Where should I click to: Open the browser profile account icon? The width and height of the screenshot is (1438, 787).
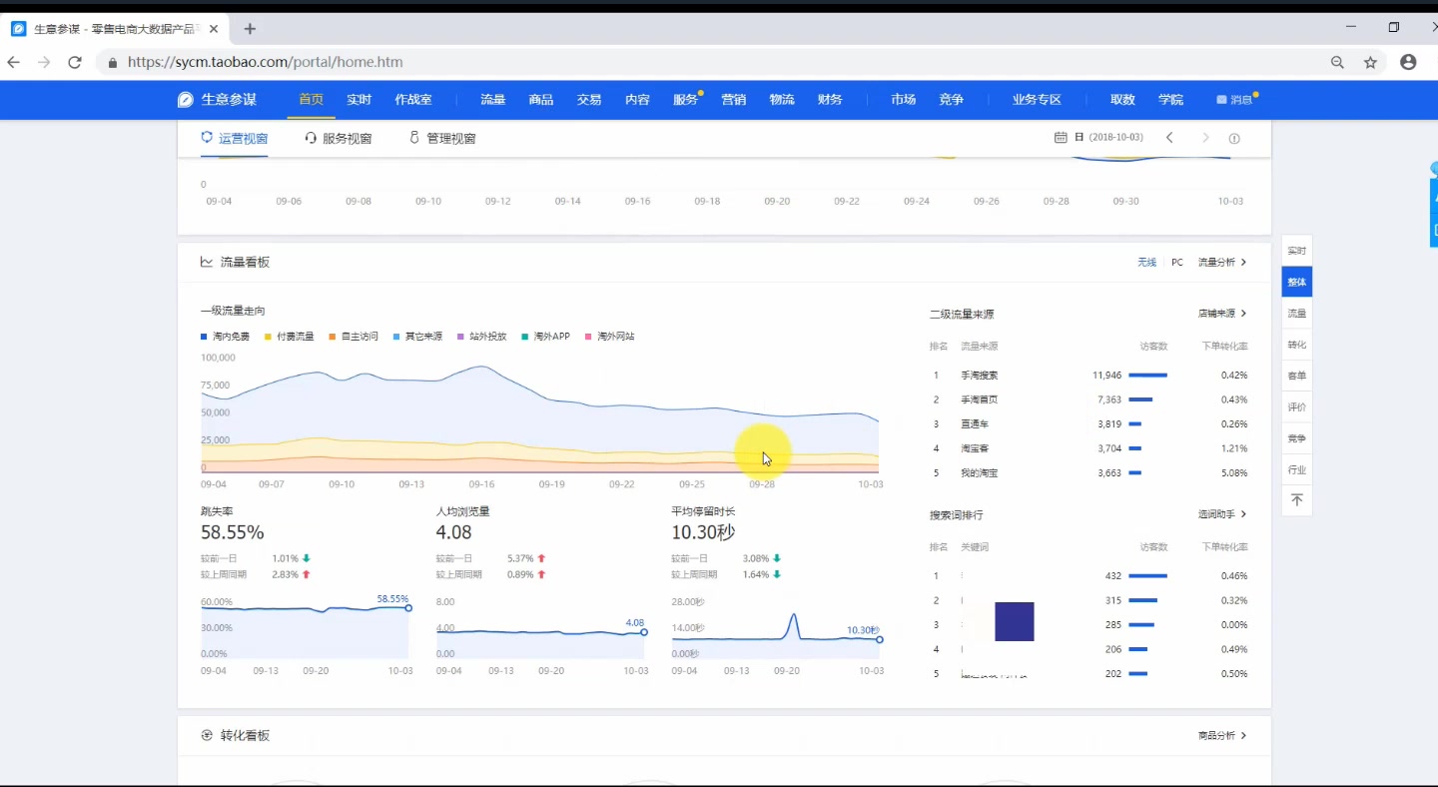(x=1408, y=62)
